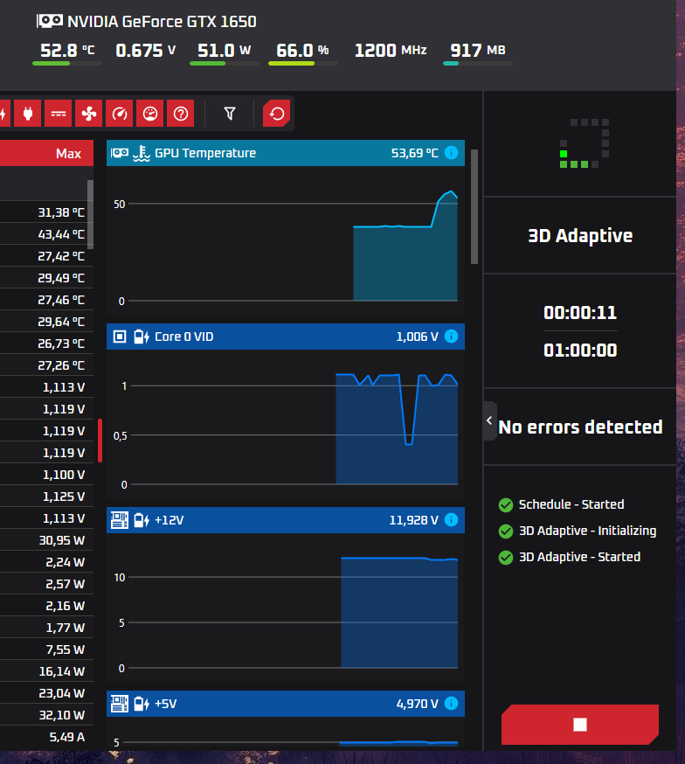This screenshot has width=685, height=764.
Task: Click the 43,44 °C max value row
Action: tap(46, 234)
